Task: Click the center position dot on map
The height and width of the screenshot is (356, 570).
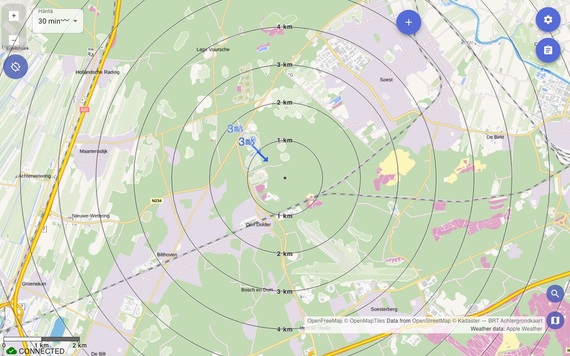Action: click(x=285, y=178)
